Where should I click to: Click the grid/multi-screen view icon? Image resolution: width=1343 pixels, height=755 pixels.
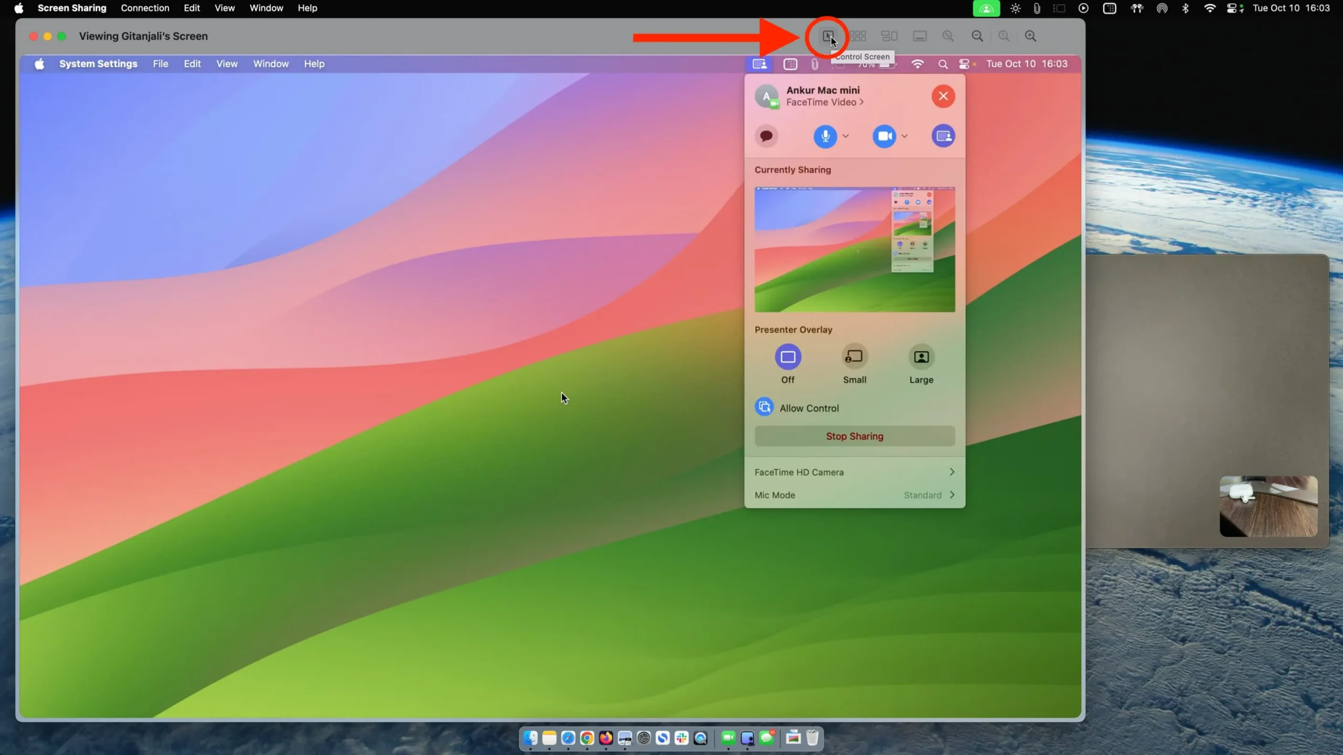(x=858, y=36)
